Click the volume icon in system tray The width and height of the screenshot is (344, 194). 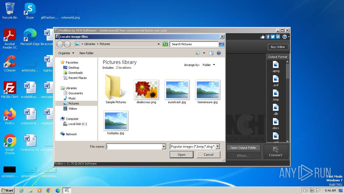pos(305,190)
